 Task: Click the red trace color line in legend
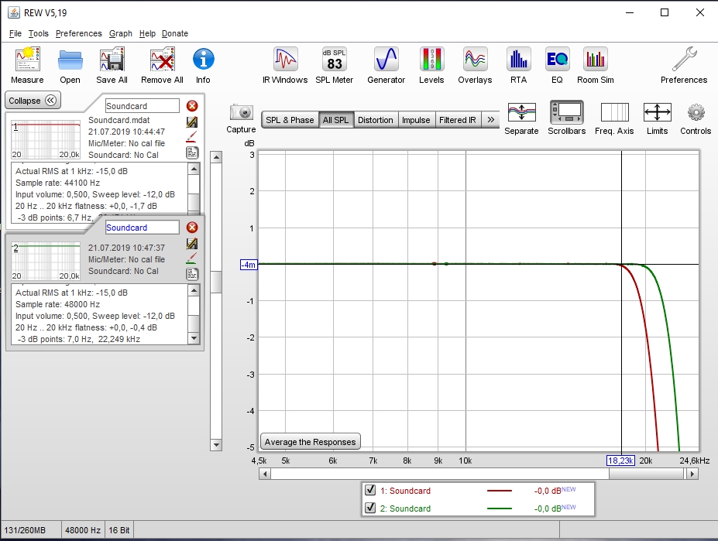click(x=500, y=491)
